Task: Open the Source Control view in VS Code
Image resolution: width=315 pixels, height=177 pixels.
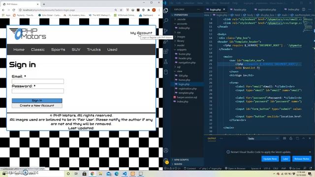Action: click(x=166, y=31)
